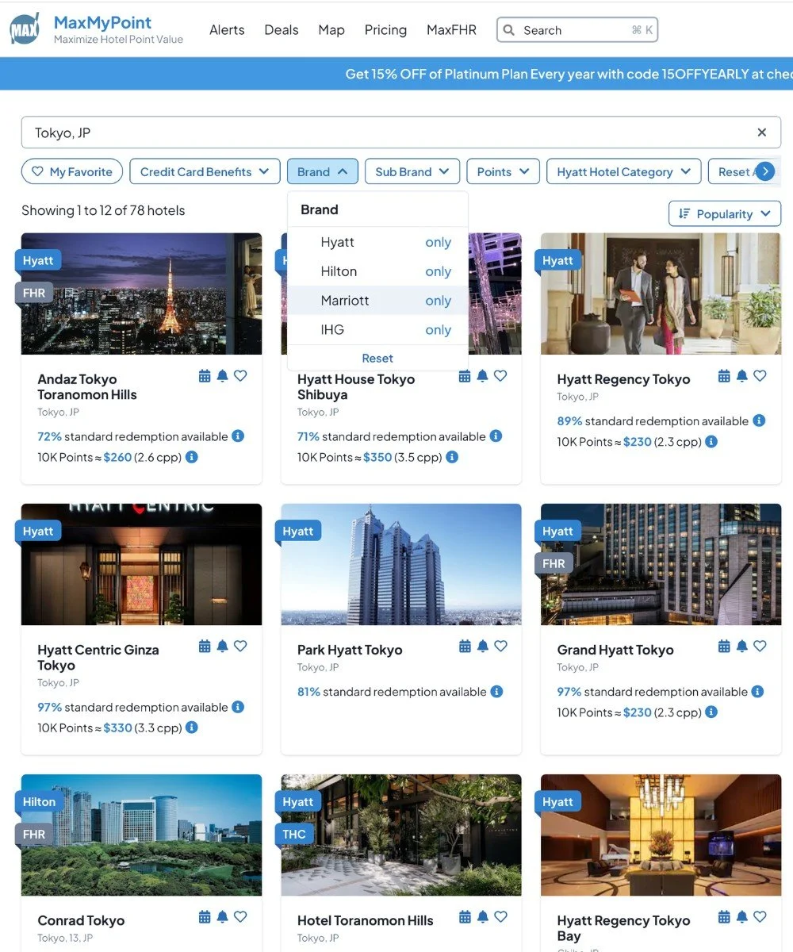Click Reset in Brand dropdown
This screenshot has height=952, width=793.
pyautogui.click(x=377, y=359)
